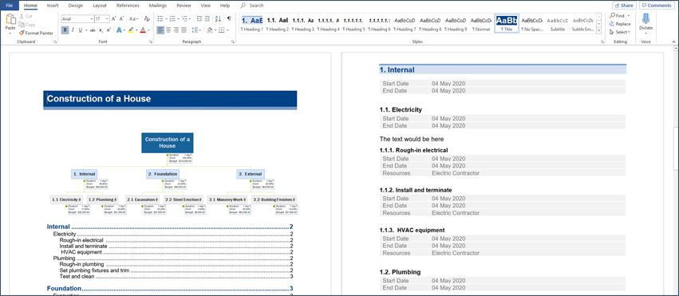Open the Font Color picker dropdown arrow
Screen dimensions: 679x296
click(x=148, y=30)
